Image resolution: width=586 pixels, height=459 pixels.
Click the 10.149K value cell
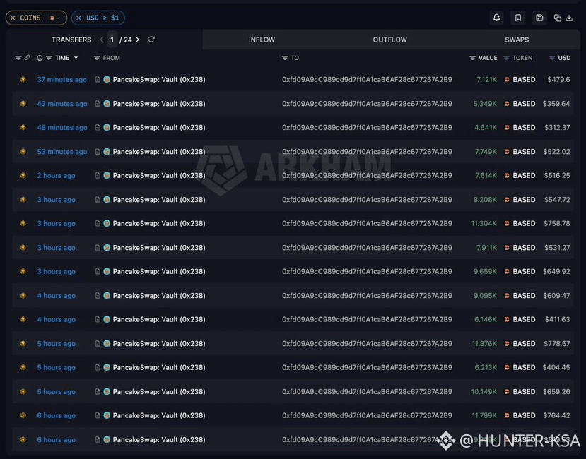coord(484,391)
